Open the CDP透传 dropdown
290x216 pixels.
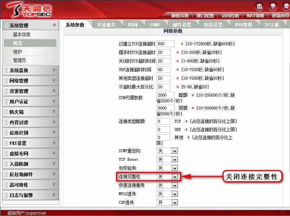tap(167, 202)
